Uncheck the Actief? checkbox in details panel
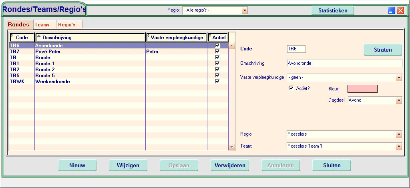Screen dimensions: 410x188 [x=291, y=88]
